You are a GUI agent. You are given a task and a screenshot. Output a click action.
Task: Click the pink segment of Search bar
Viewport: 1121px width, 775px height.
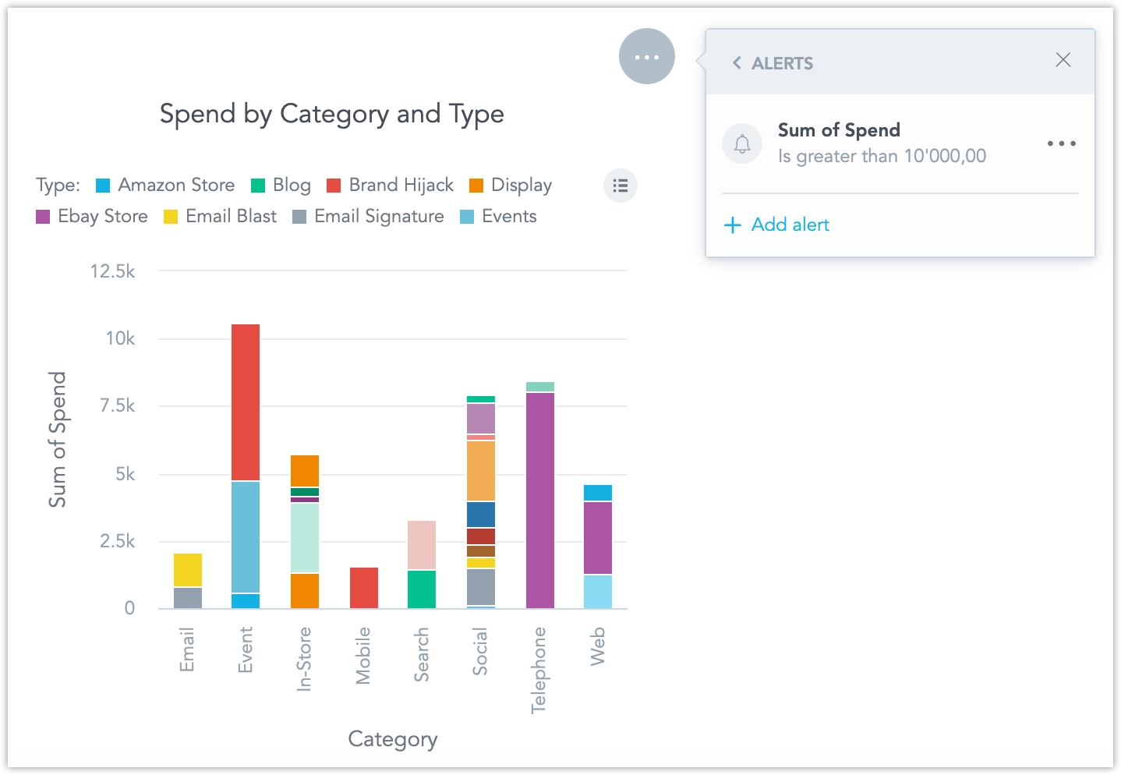pyautogui.click(x=422, y=544)
